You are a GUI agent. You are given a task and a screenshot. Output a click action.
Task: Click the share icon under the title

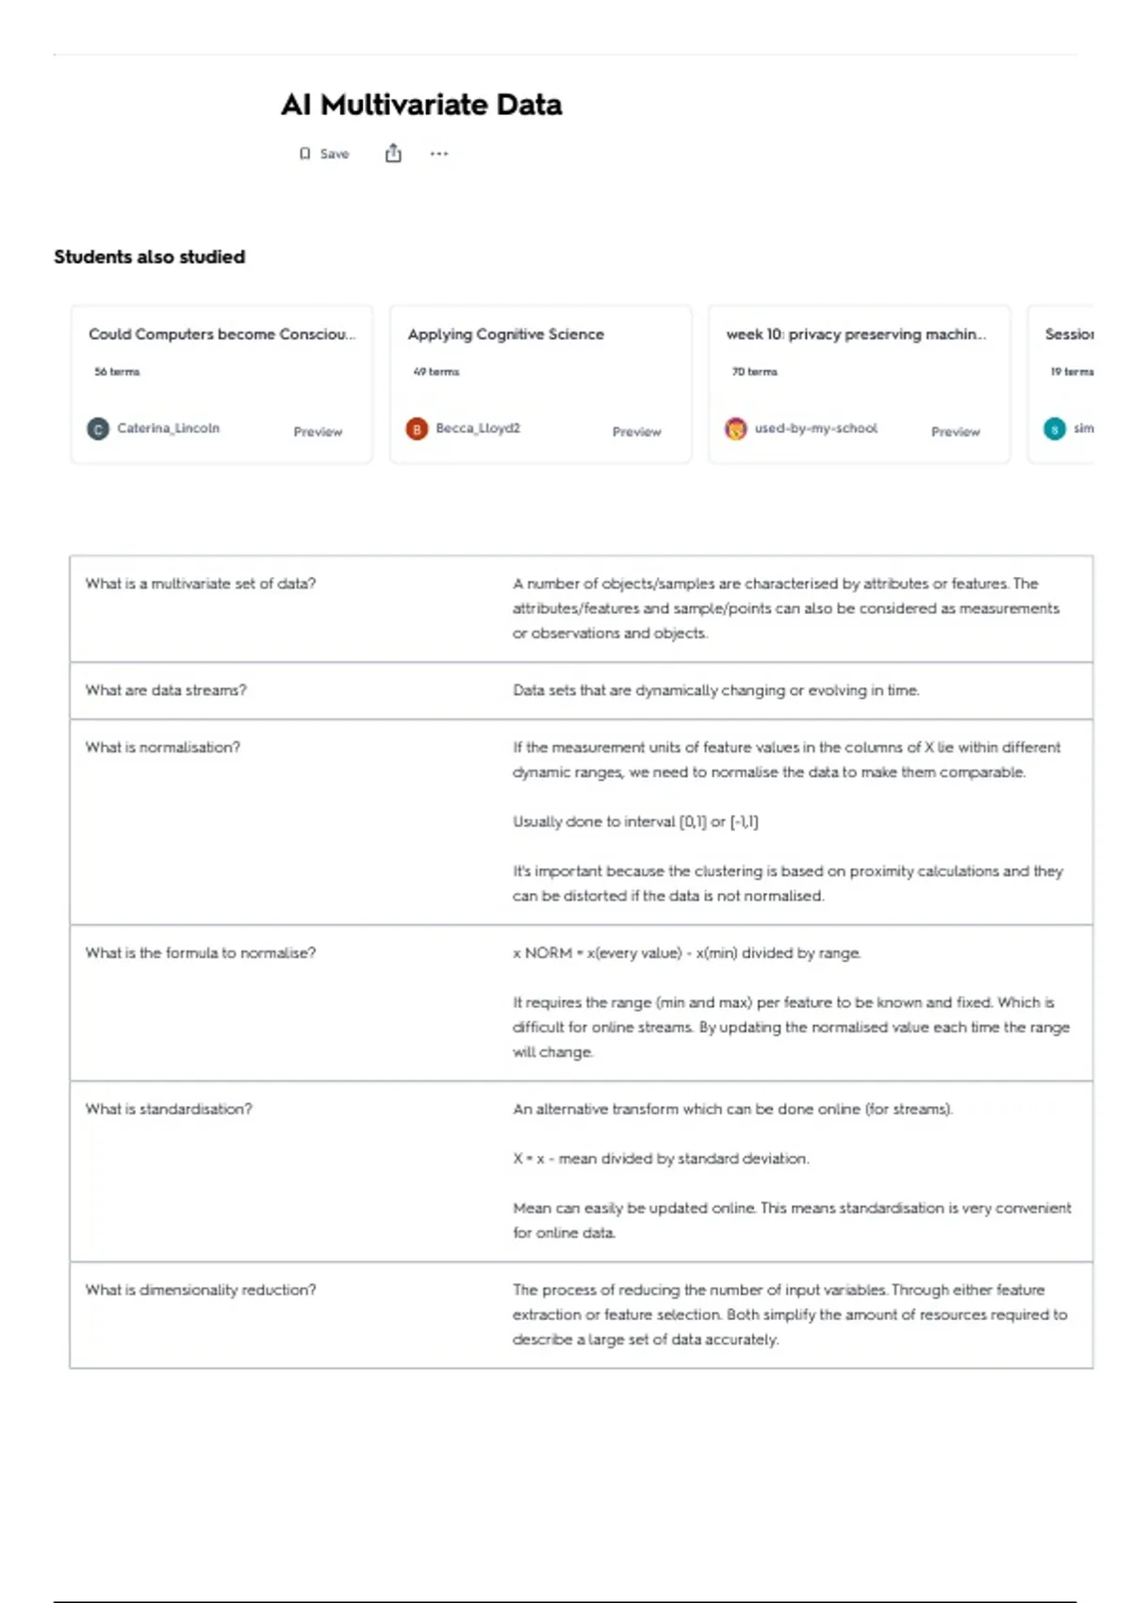click(x=393, y=154)
